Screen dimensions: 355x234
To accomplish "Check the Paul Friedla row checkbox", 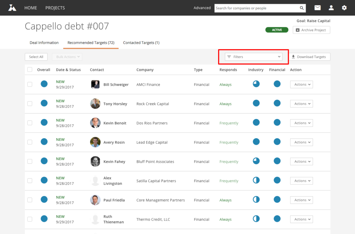I will coord(30,200).
